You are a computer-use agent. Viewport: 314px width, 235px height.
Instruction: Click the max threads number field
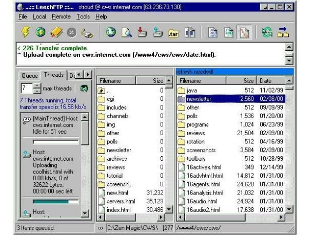pyautogui.click(x=27, y=89)
